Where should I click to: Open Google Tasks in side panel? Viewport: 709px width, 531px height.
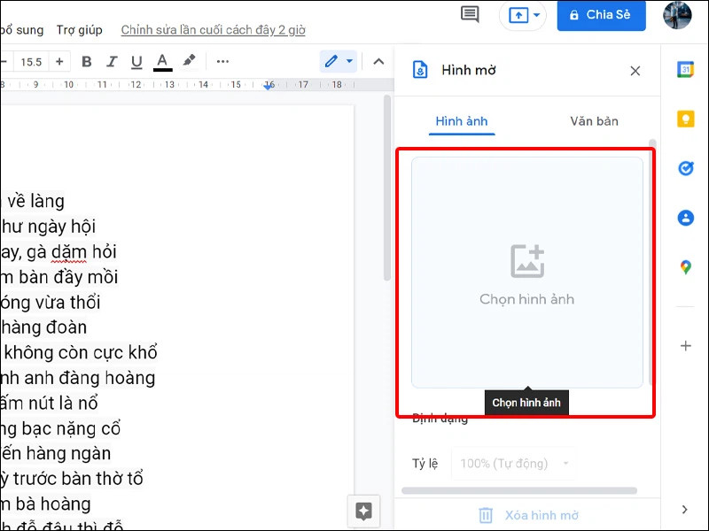[x=685, y=168]
